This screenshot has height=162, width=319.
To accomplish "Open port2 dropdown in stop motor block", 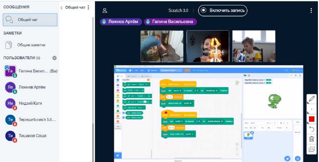I will coord(187,103).
